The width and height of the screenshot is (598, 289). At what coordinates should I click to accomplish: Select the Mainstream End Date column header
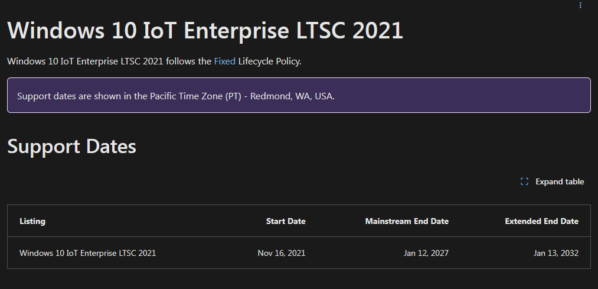coord(407,221)
